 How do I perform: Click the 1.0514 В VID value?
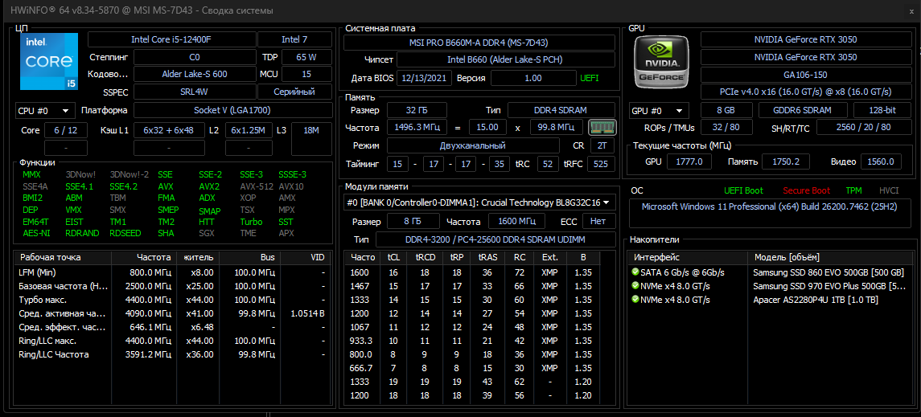[307, 313]
